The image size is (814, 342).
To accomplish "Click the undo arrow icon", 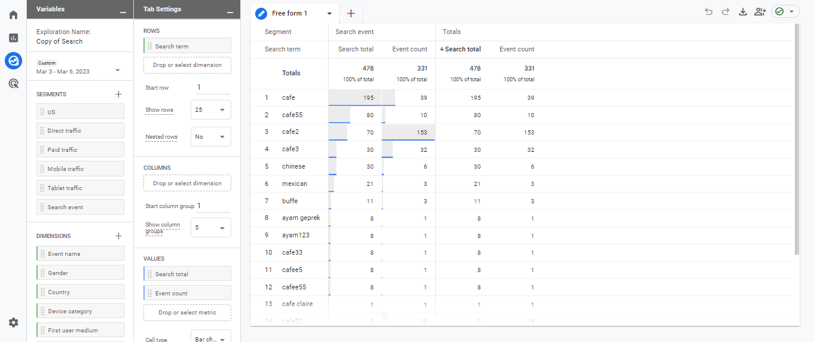I will pos(709,11).
